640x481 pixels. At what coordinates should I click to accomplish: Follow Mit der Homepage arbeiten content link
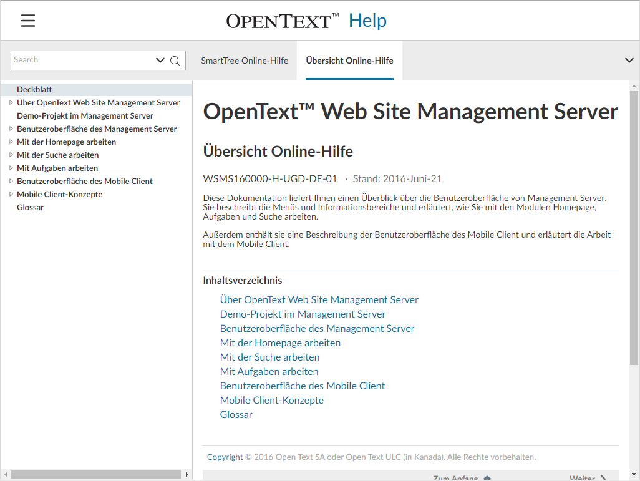click(281, 343)
